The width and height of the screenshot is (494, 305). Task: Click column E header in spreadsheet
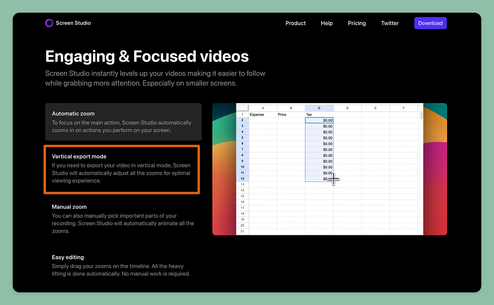375,108
